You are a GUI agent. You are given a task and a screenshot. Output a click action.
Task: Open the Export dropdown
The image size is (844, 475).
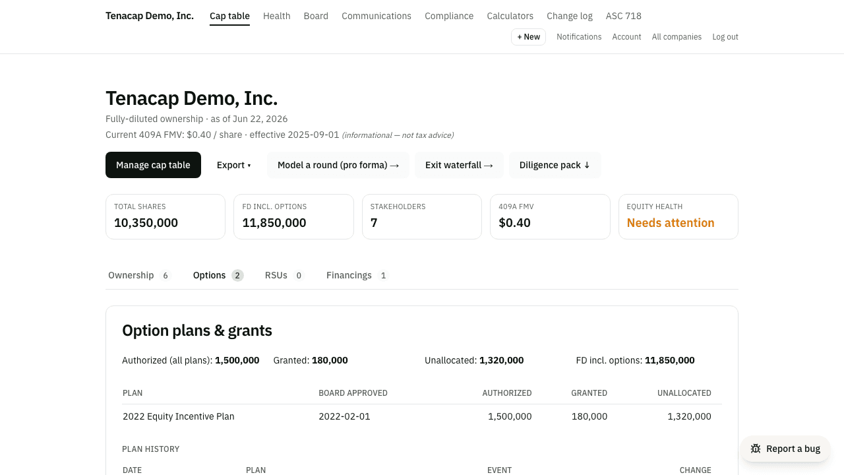233,165
